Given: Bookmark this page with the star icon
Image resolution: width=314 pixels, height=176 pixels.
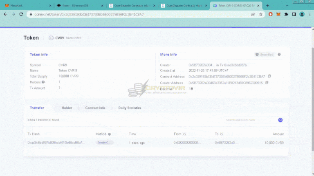Looking at the screenshot, I should pos(261,14).
